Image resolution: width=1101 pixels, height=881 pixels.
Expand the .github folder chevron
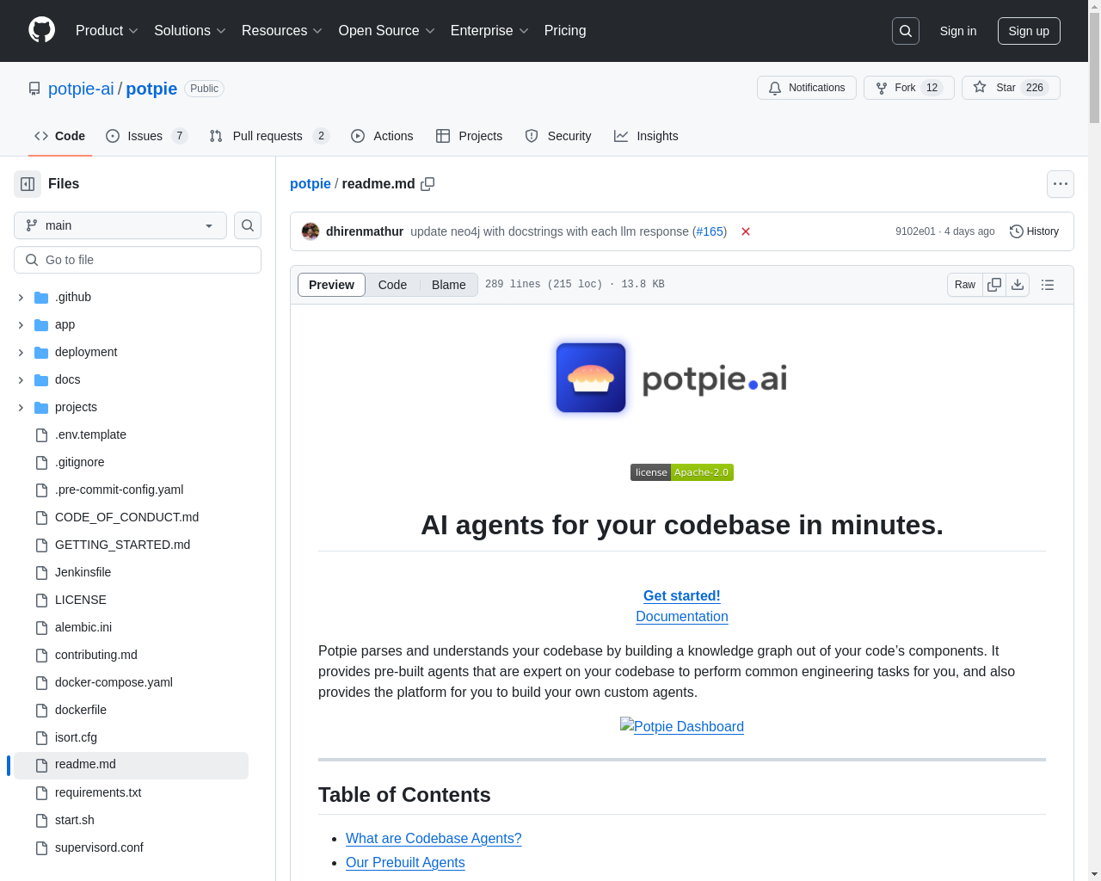21,298
